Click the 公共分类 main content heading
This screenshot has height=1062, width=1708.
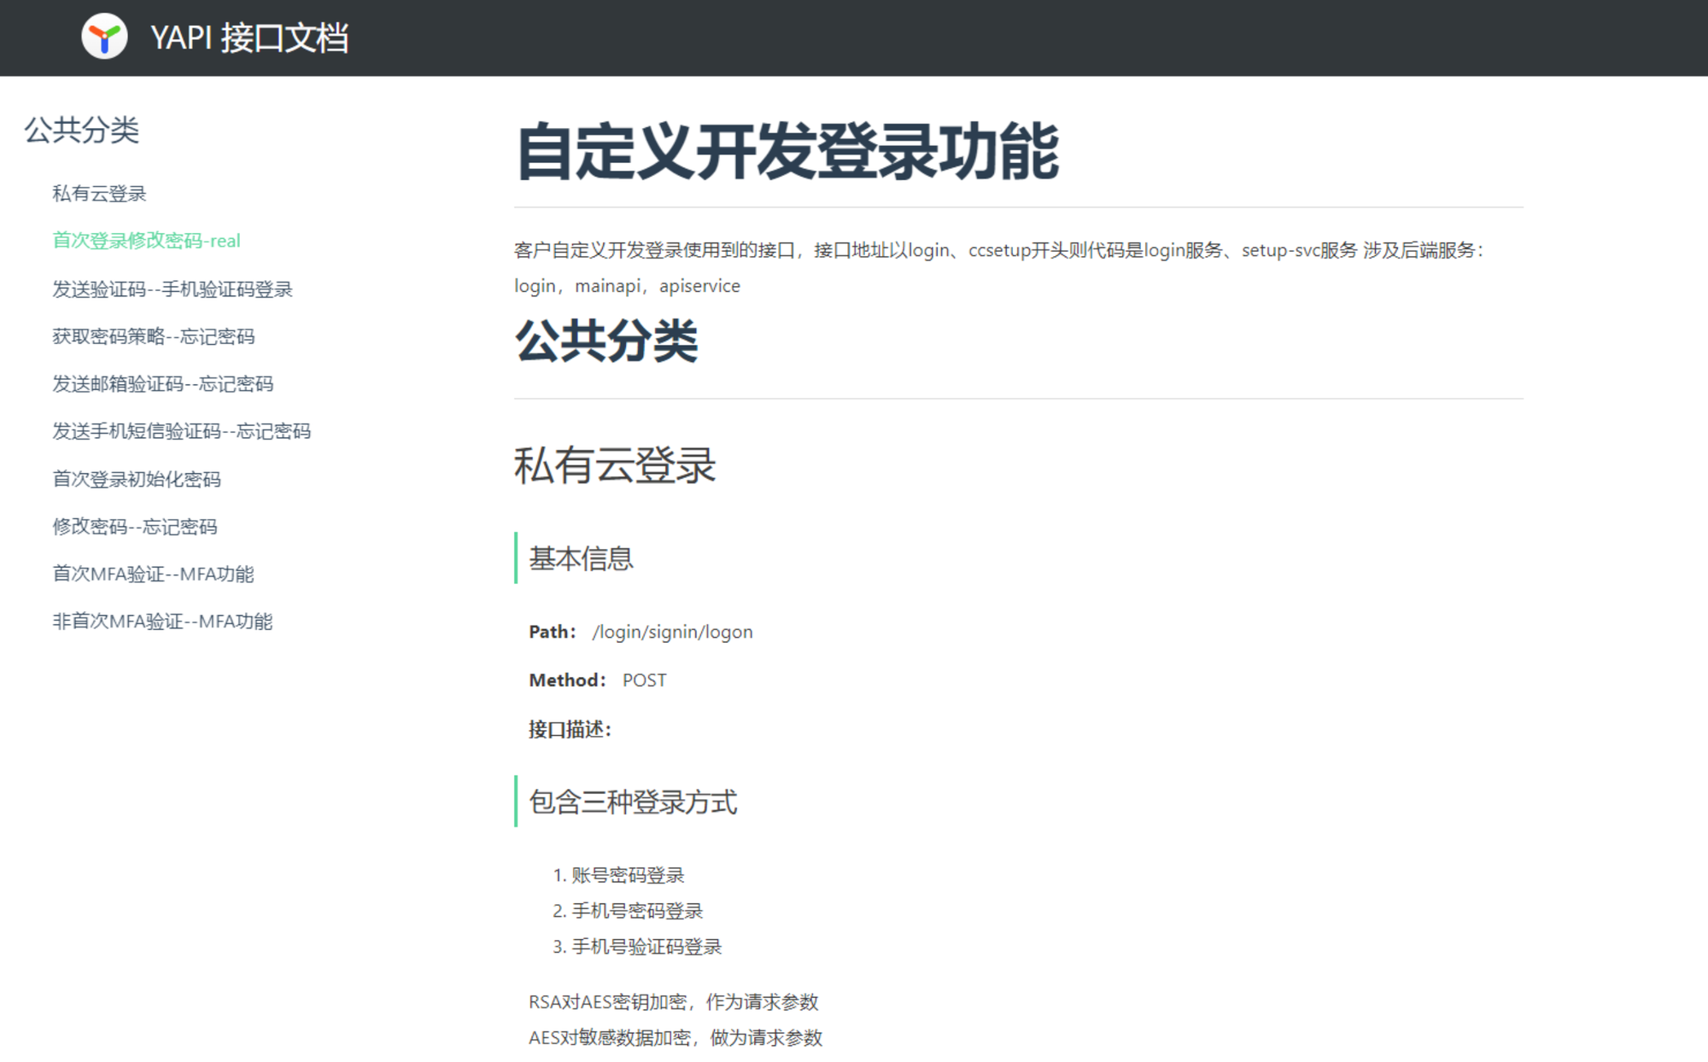pos(606,341)
